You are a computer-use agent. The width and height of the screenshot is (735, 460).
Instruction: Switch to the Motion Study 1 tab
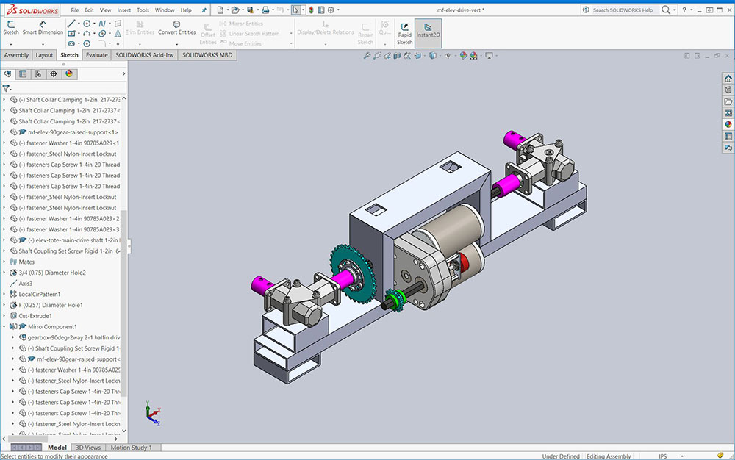click(133, 448)
